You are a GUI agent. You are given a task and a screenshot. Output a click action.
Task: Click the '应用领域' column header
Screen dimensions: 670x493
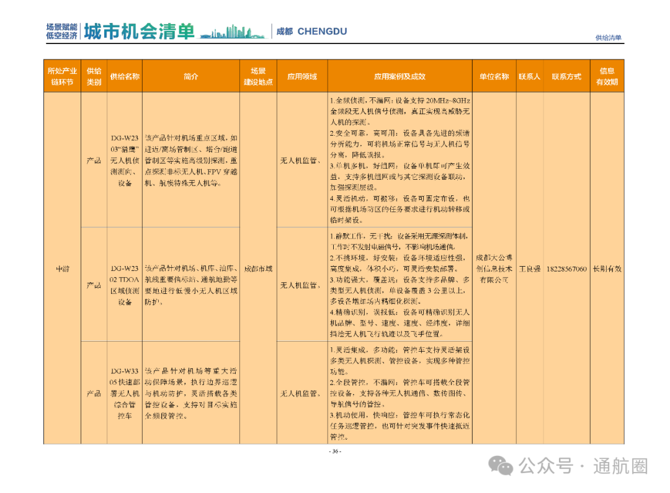[302, 76]
